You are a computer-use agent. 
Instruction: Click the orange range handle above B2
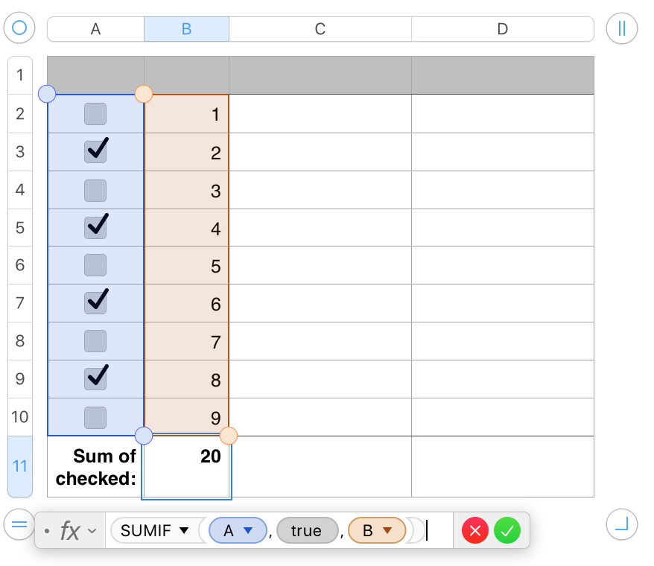click(144, 94)
